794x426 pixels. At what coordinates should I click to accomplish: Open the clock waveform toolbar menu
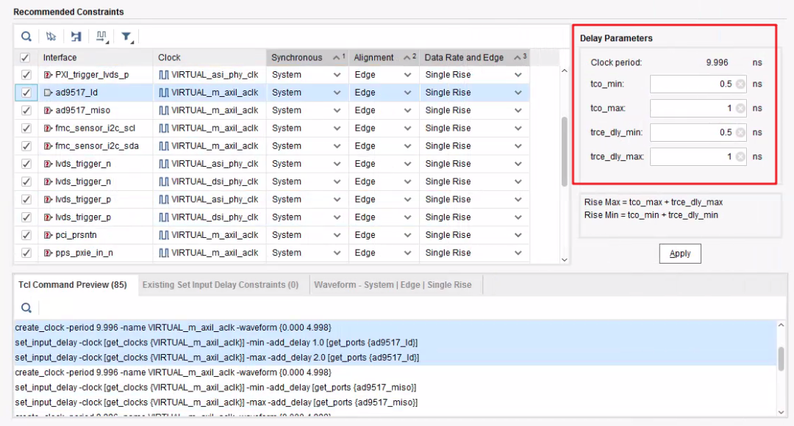point(101,36)
